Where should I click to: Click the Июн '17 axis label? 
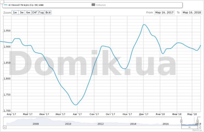coord(44,114)
